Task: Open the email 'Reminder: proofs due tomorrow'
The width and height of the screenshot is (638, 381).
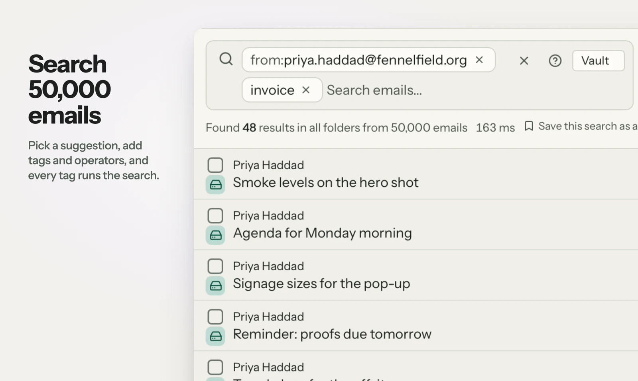Action: click(x=332, y=334)
